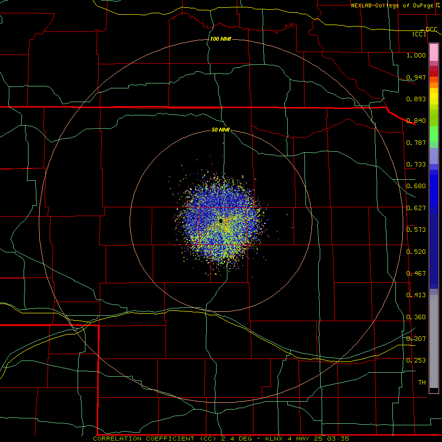Click the 50 NMI range ring label

pos(221,130)
